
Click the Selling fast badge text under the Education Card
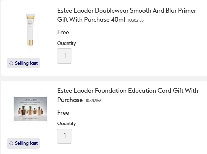click(26, 143)
